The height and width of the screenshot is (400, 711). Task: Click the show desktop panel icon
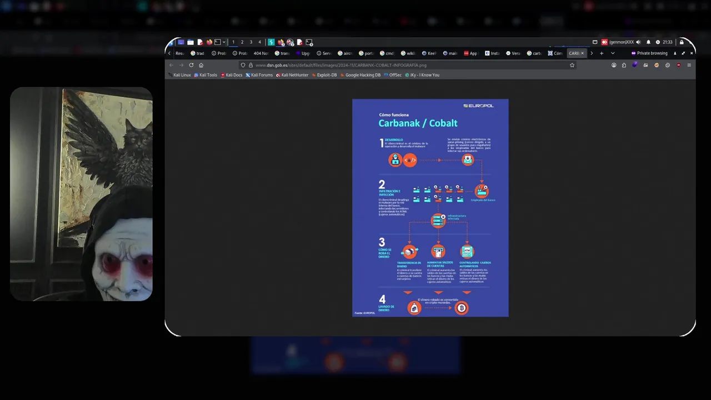(x=181, y=42)
